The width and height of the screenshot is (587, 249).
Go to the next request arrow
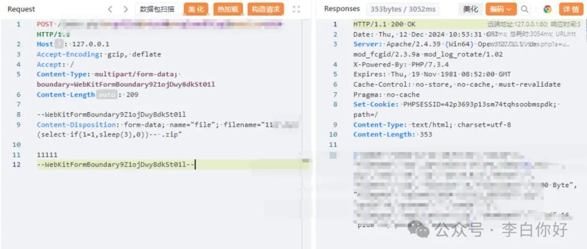point(126,9)
